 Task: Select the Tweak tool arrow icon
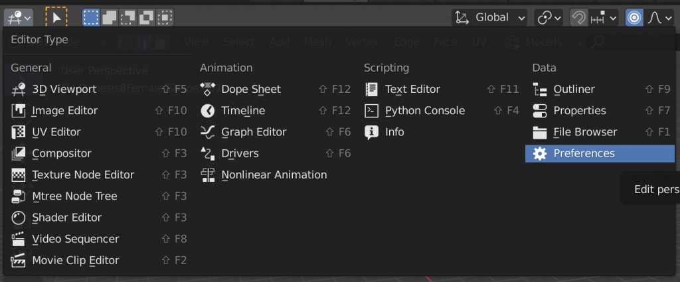point(56,18)
